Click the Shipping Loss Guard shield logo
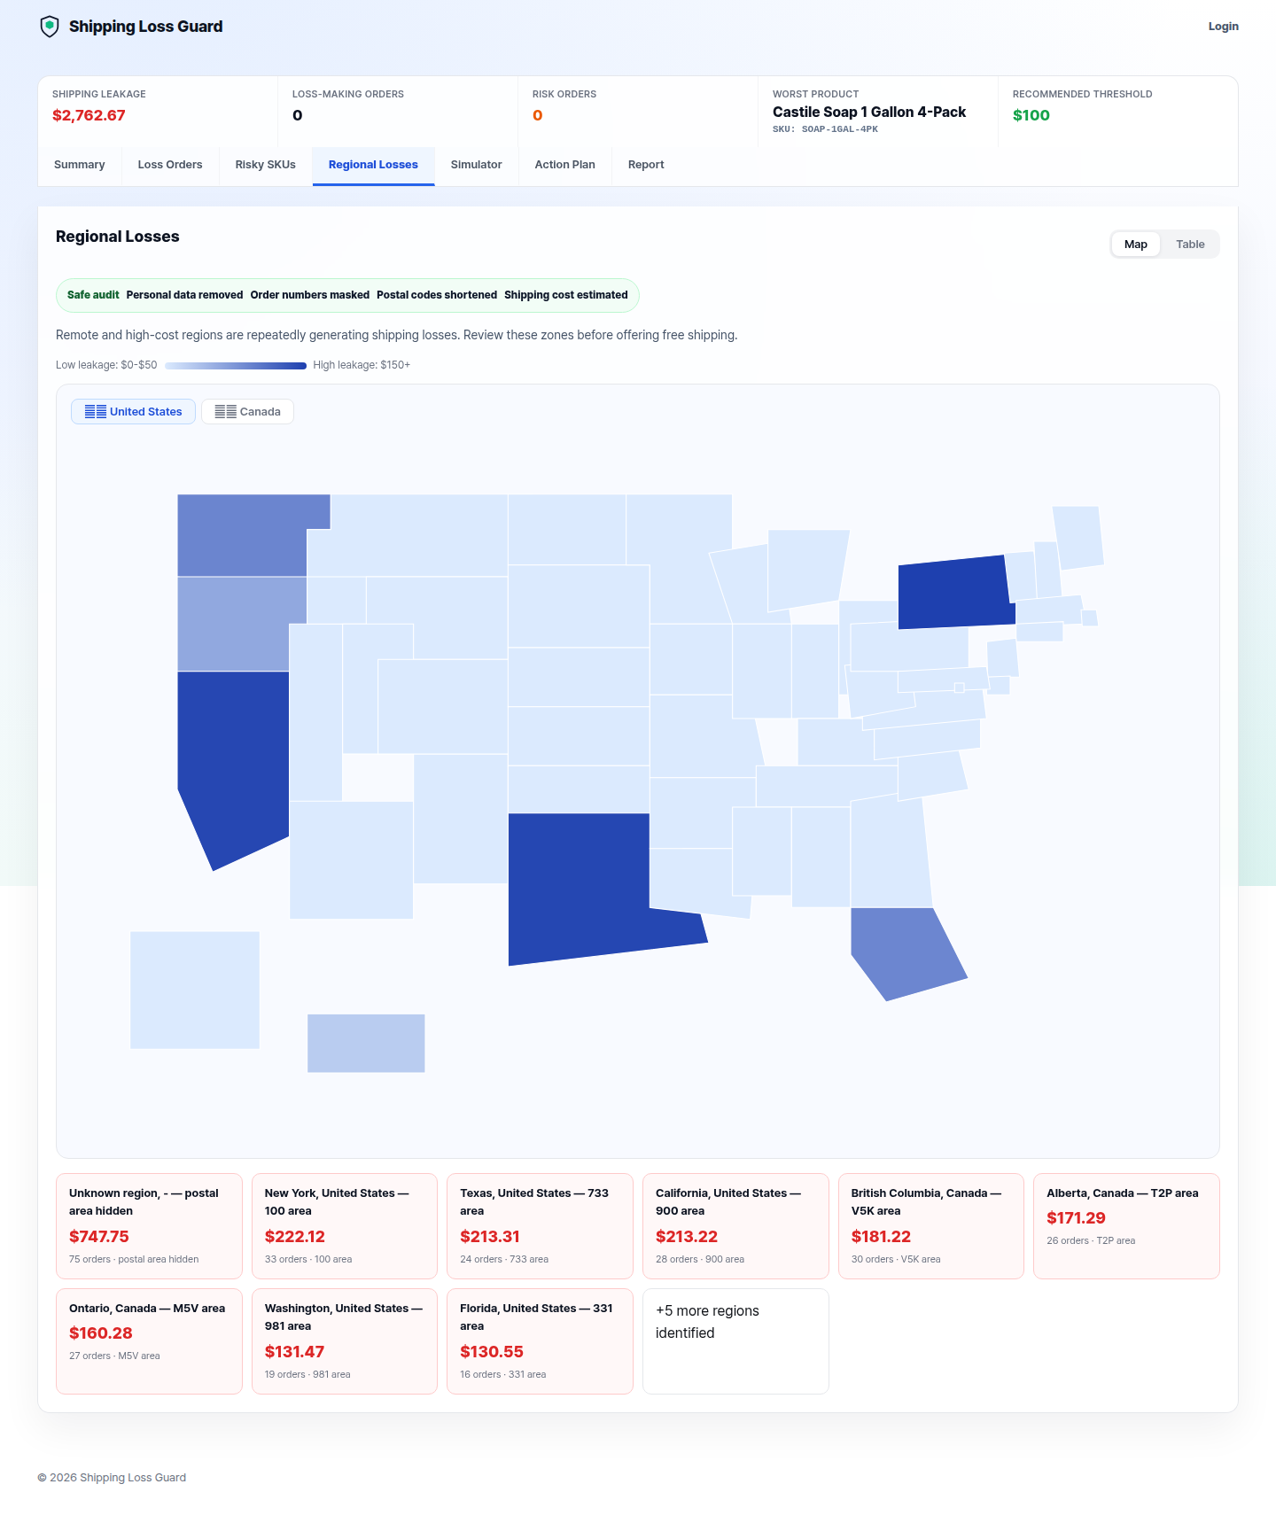The image size is (1276, 1523). (x=50, y=27)
